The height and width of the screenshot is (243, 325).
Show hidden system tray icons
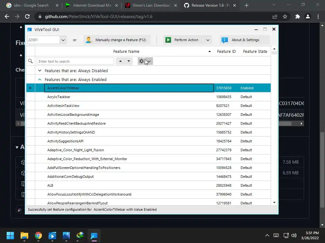267,235
